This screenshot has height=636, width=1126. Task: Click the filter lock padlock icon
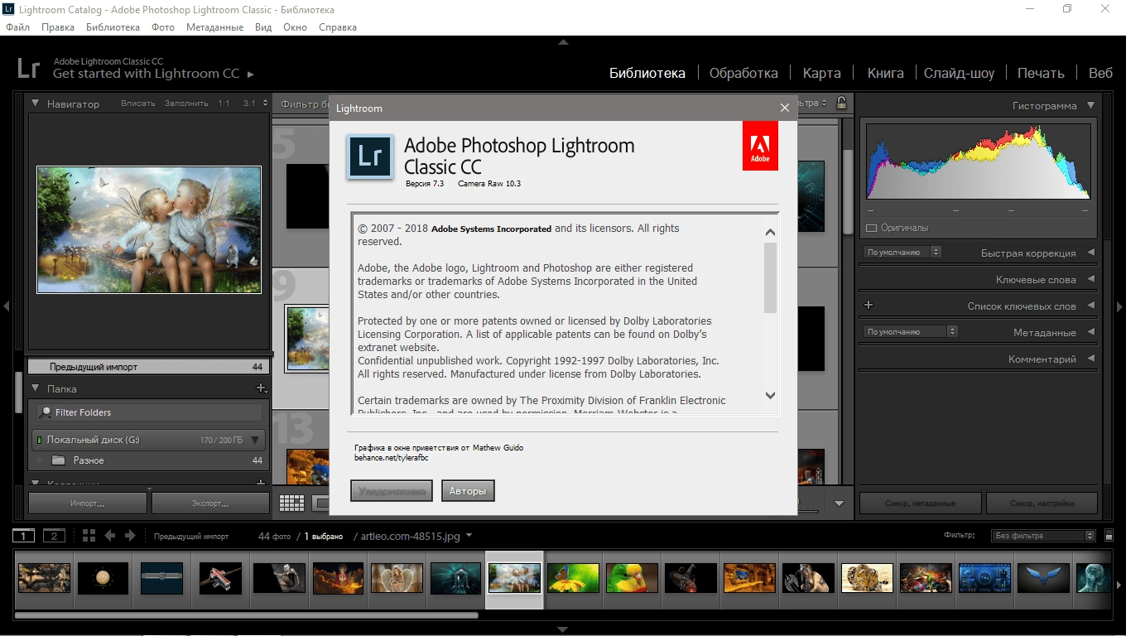tap(841, 104)
